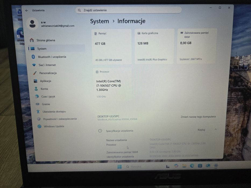Open the Copilot taskbar icon
The image size is (251, 188).
[x=176, y=166]
